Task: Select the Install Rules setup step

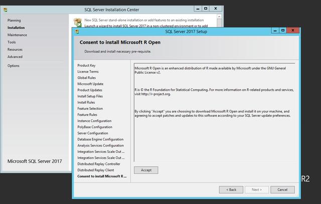Action: coord(86,102)
